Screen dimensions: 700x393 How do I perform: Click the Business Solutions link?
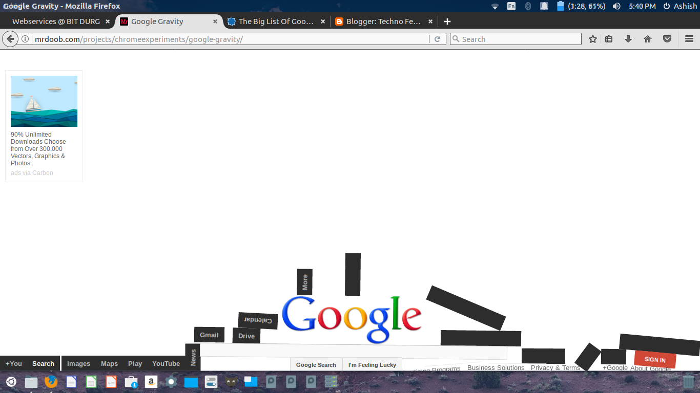point(496,367)
